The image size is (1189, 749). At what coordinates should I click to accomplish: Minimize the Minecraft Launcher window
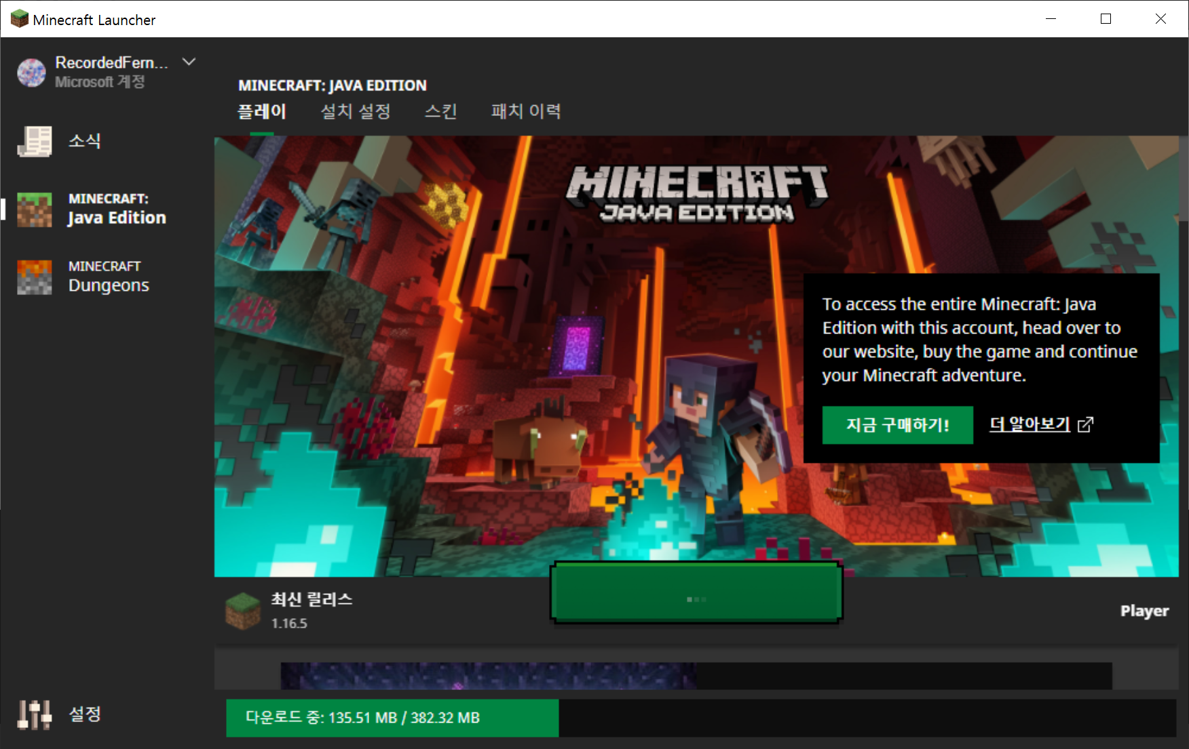point(1051,19)
